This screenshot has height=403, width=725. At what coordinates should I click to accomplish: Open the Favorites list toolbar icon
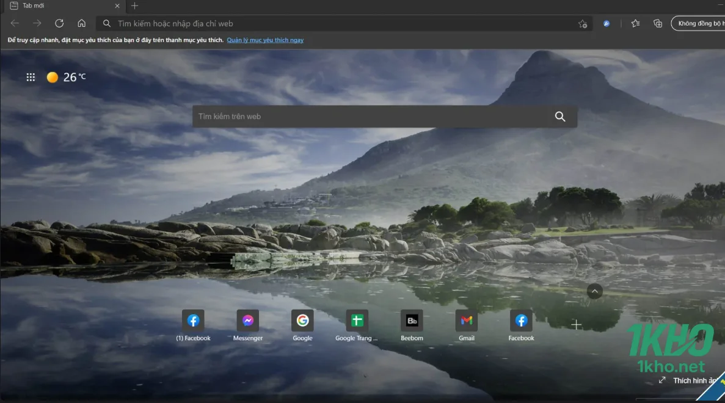tap(635, 24)
